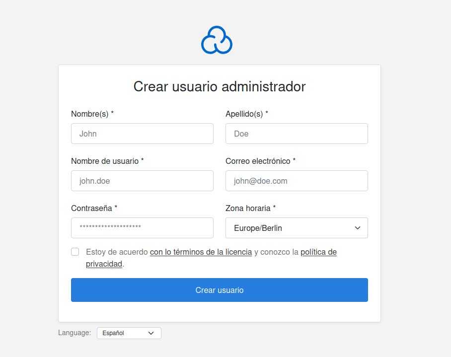Follow the política de privacidad link
The image size is (451, 357).
pos(318,252)
